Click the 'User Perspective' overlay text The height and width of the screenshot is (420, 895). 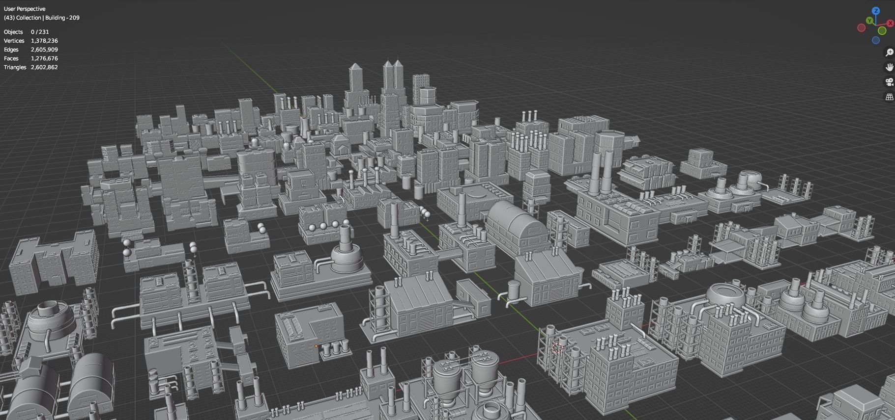tap(25, 9)
